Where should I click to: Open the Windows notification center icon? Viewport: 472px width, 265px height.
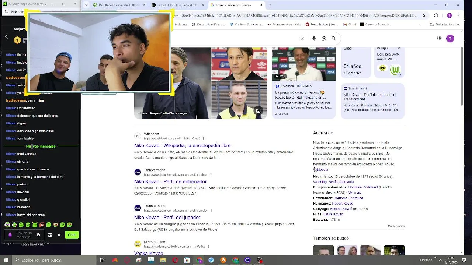(x=464, y=260)
